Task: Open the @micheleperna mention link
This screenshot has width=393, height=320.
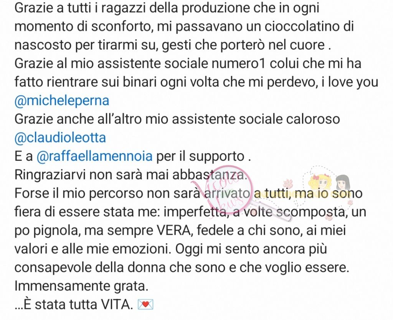Action: click(x=62, y=101)
